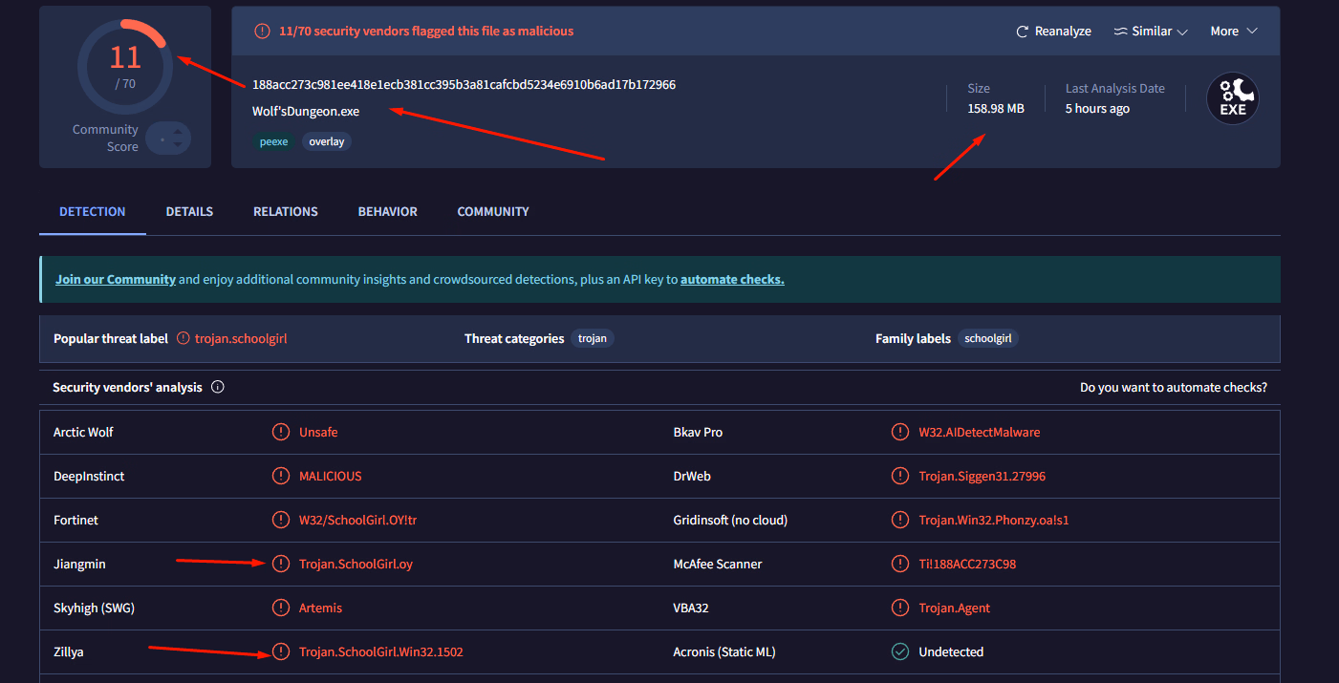Screen dimensions: 1339x683
Task: Click the EXE file type icon
Action: click(x=1232, y=99)
